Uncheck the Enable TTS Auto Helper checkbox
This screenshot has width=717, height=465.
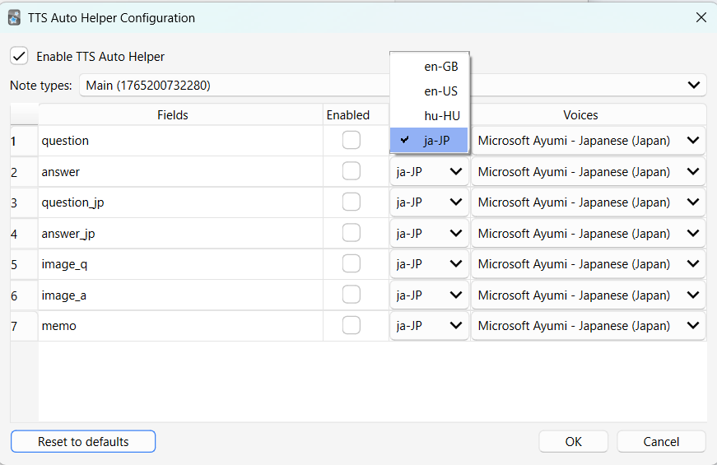coord(19,56)
